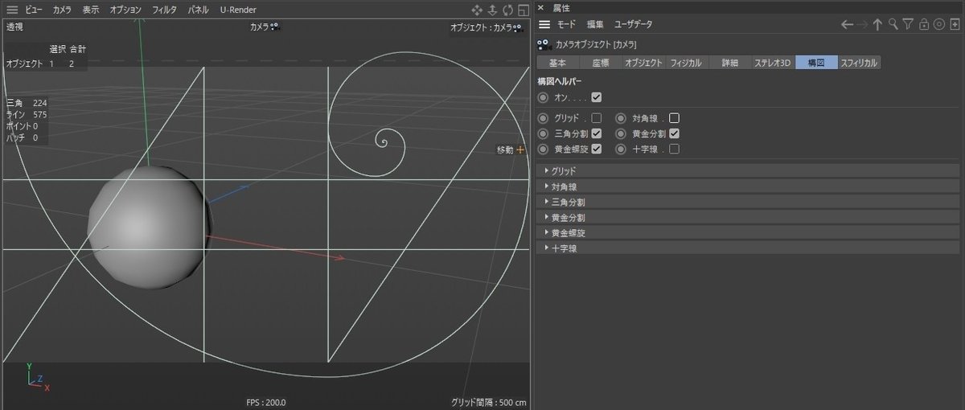Click the gray sphere object in viewport
Screen dimensions: 965x410
pyautogui.click(x=150, y=228)
